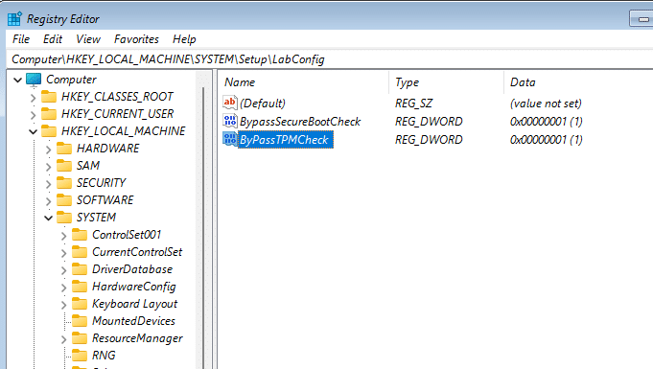Viewport: 653px width, 369px height.
Task: Select the SOFTWARE key label
Action: pos(105,200)
